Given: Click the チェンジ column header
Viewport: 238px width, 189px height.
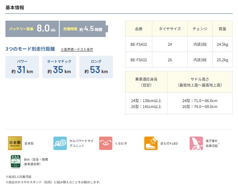Looking at the screenshot, I should click(x=200, y=29).
